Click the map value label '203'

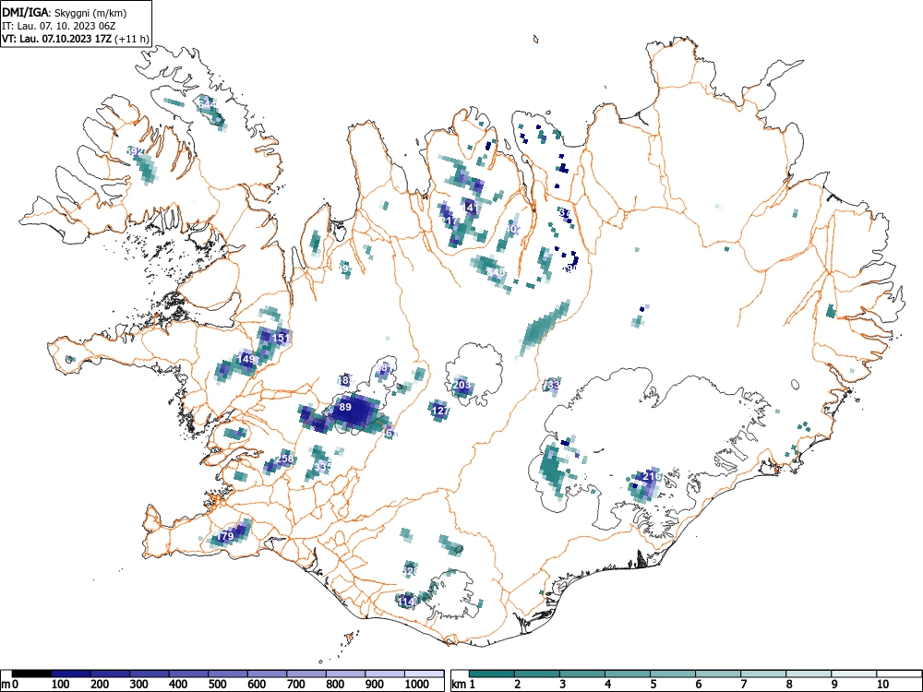click(462, 385)
